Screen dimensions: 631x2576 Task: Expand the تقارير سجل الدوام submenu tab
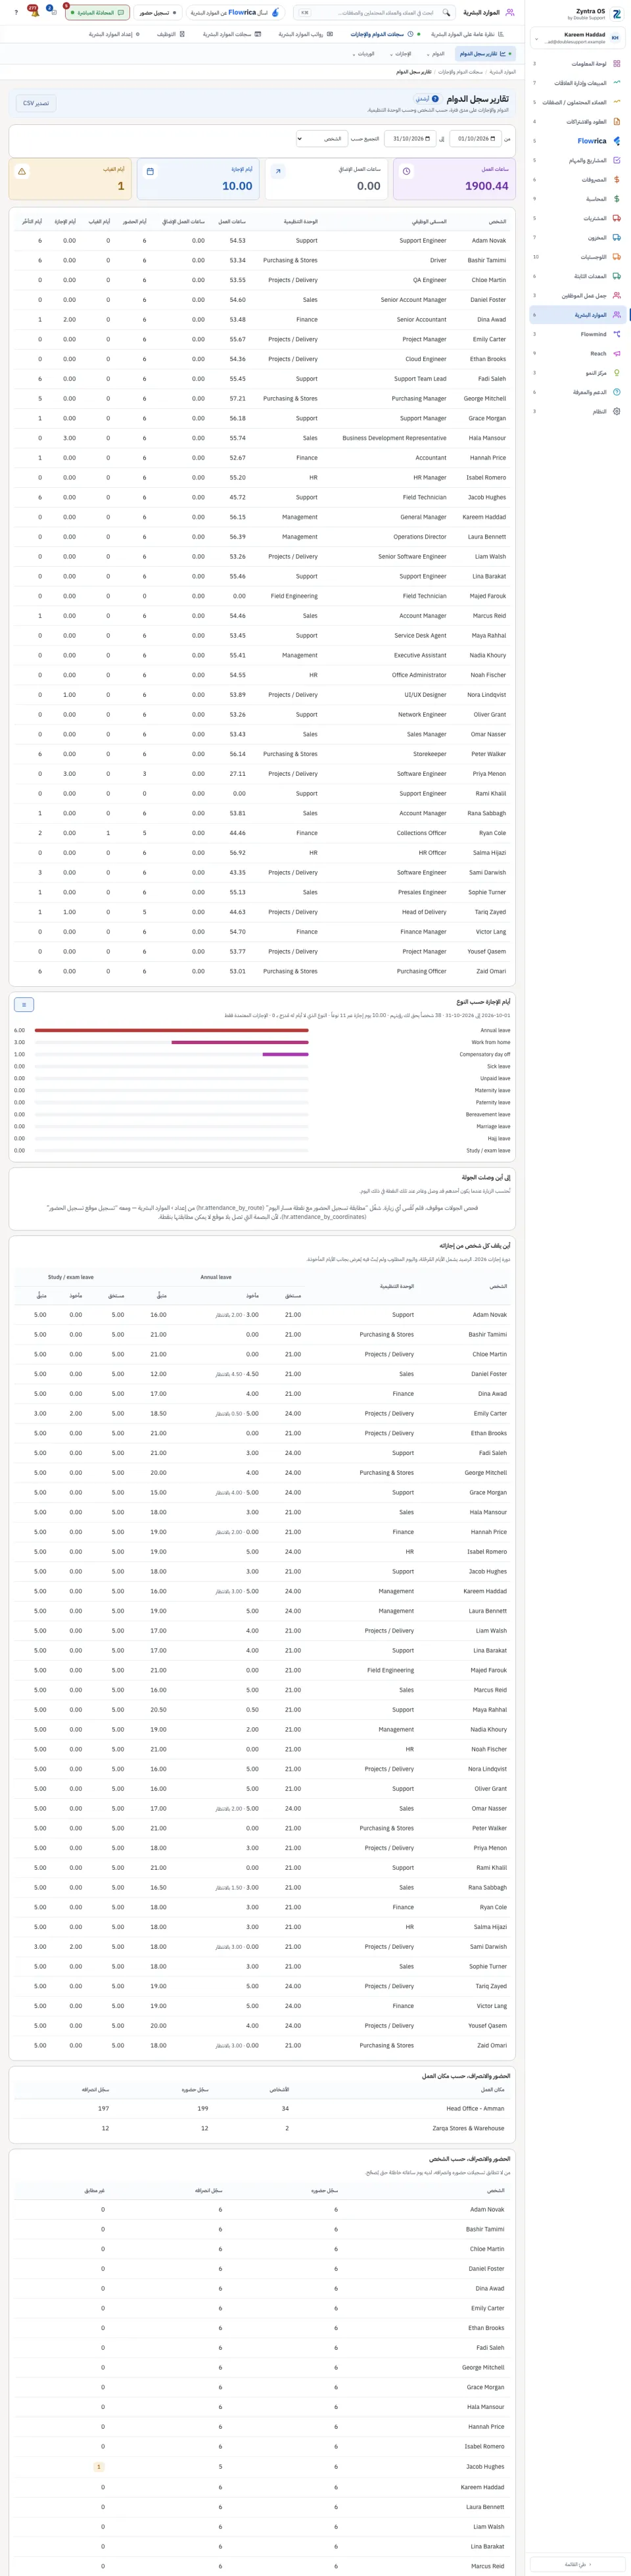[x=484, y=54]
